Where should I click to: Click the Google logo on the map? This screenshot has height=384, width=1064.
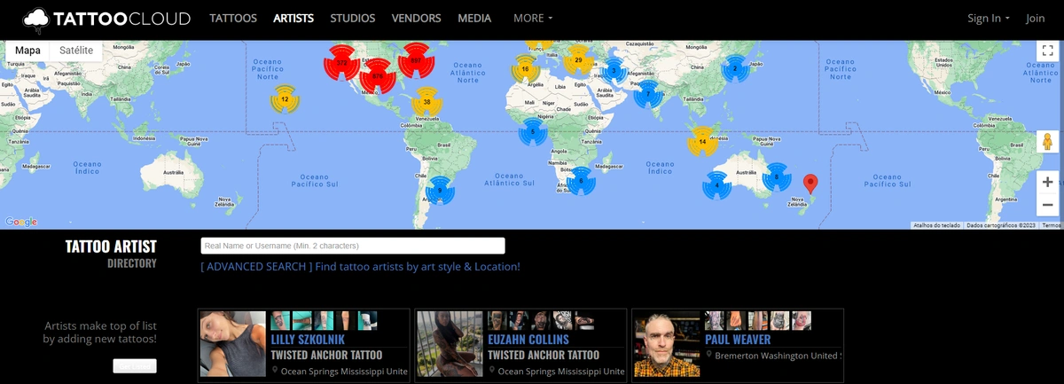click(21, 222)
